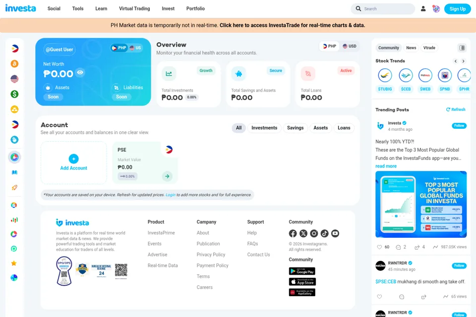
Task: Set Overview currency to PHP
Action: click(329, 46)
